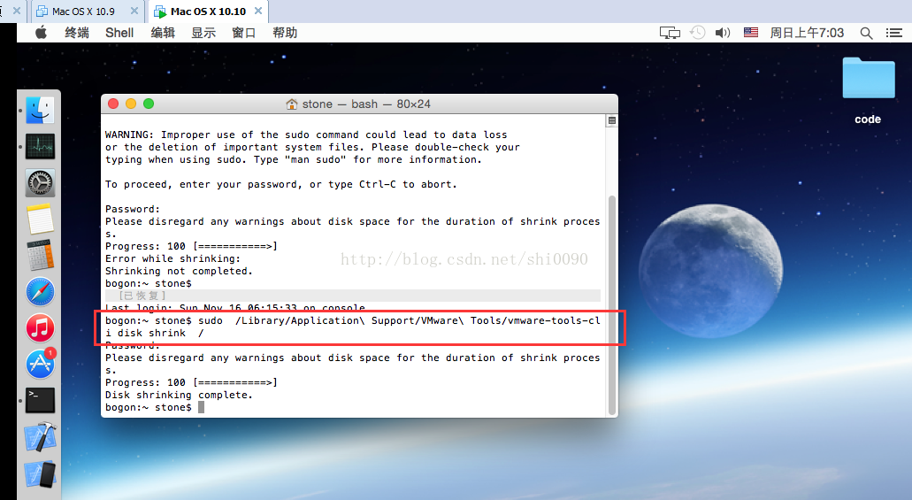Click the 'Shrinking not completed.' line
Screen dimensions: 912x500
[179, 271]
